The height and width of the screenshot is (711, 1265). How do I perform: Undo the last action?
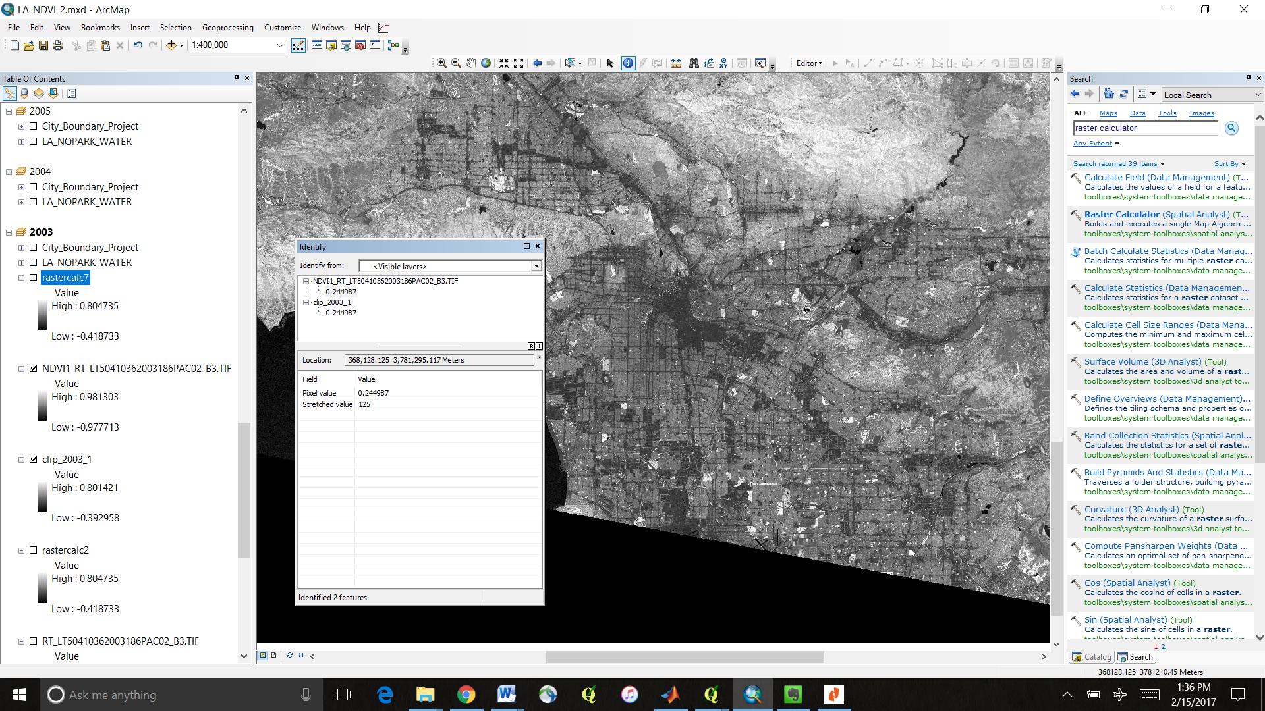click(138, 45)
